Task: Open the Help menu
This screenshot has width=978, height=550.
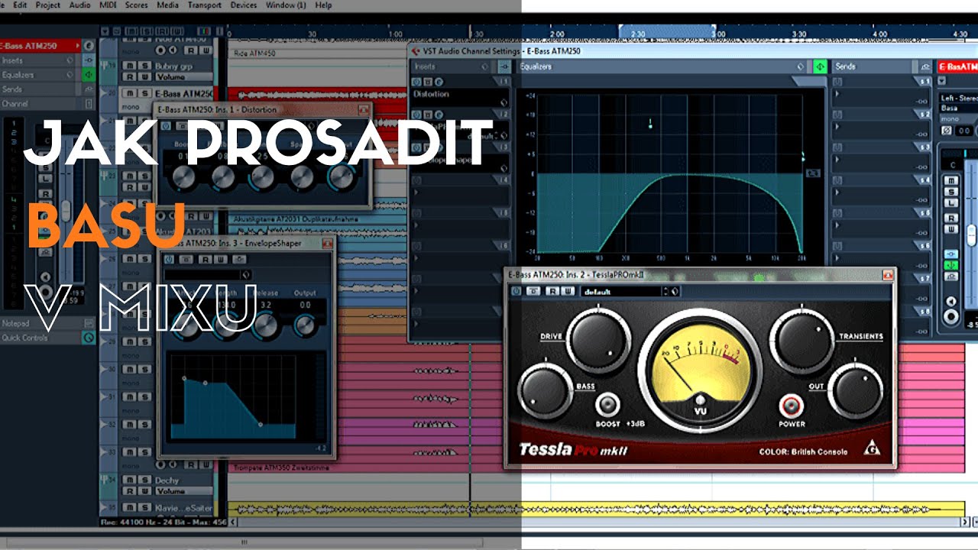Action: click(x=323, y=5)
